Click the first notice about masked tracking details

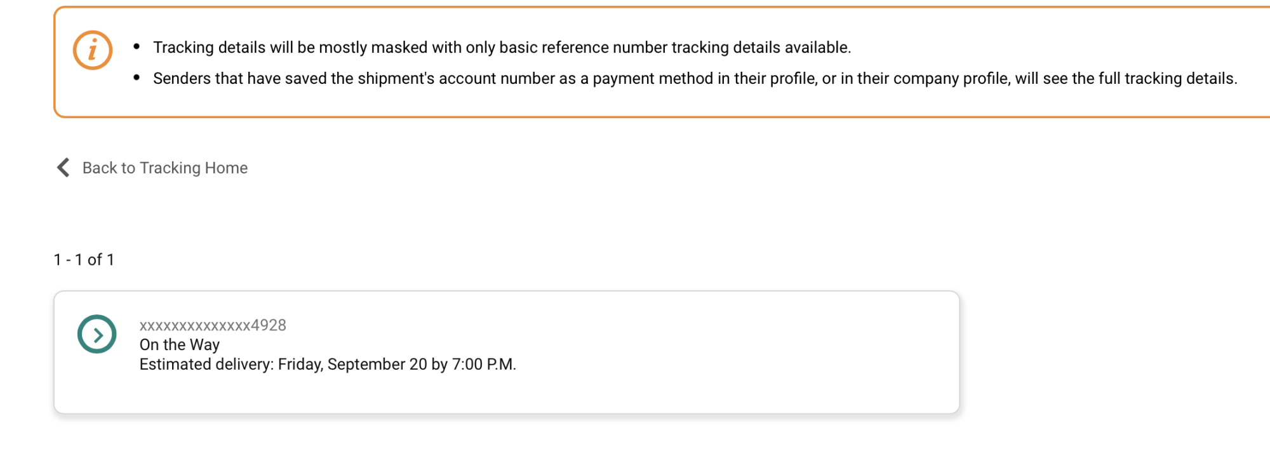tap(501, 48)
